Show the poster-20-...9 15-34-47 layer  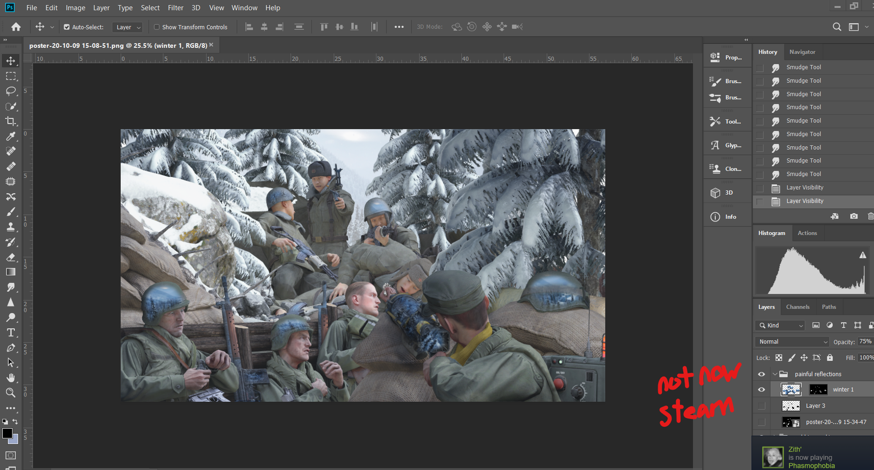pos(762,422)
